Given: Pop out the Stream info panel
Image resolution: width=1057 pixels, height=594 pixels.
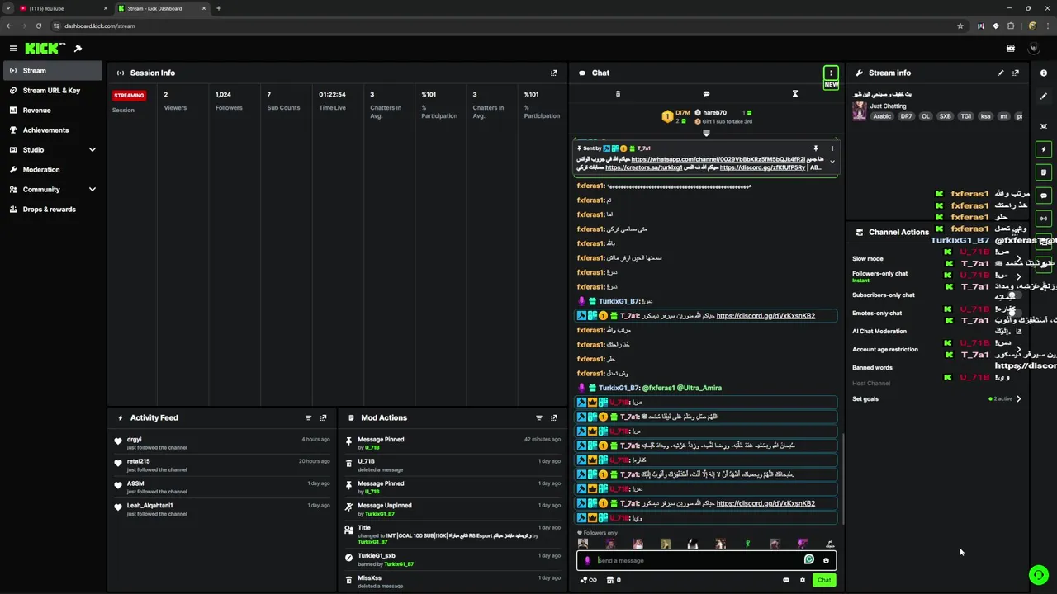Looking at the screenshot, I should tap(1016, 73).
